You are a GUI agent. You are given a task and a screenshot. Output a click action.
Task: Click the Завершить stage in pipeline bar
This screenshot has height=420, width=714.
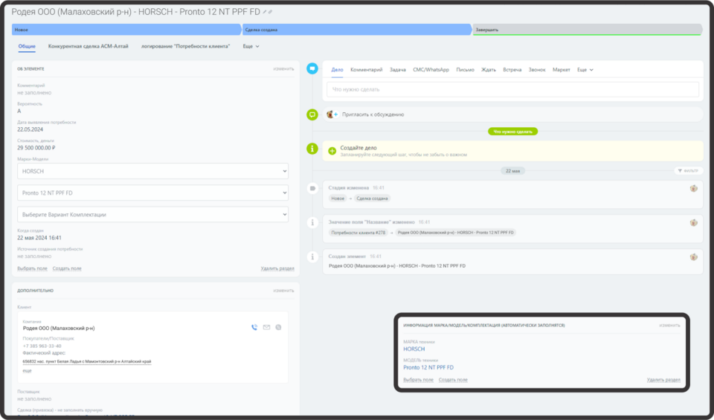pos(586,30)
